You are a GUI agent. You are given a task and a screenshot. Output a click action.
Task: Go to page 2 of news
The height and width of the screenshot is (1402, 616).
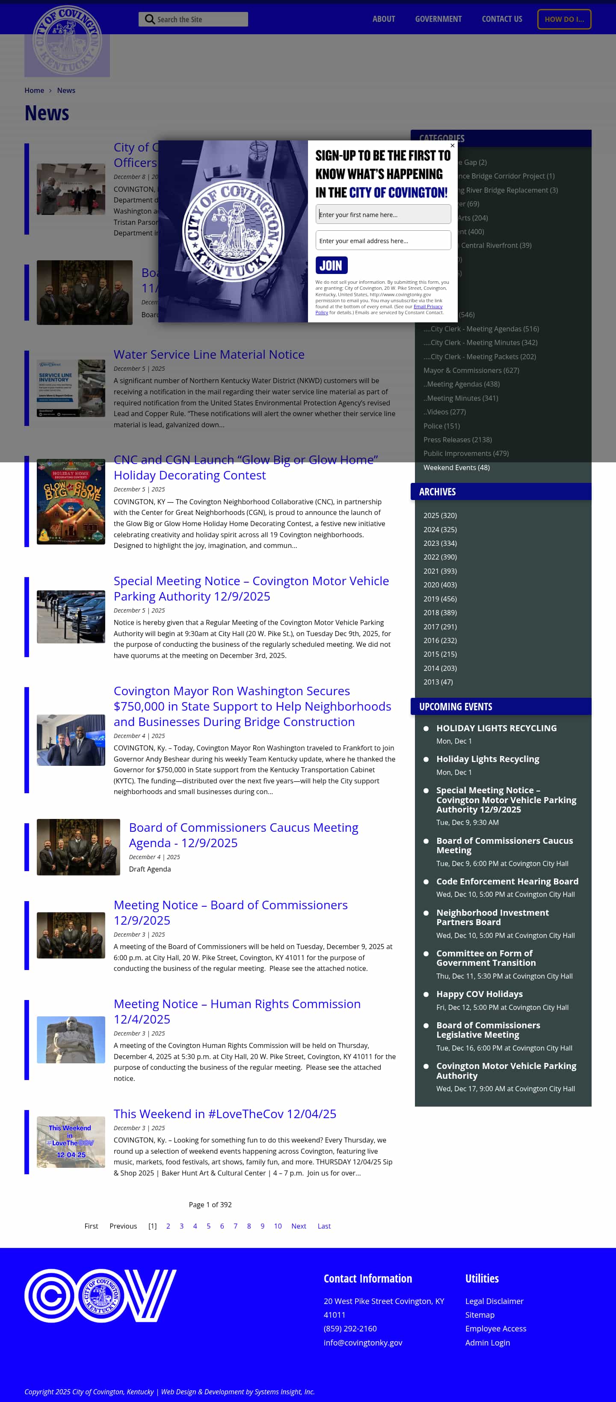point(168,1226)
